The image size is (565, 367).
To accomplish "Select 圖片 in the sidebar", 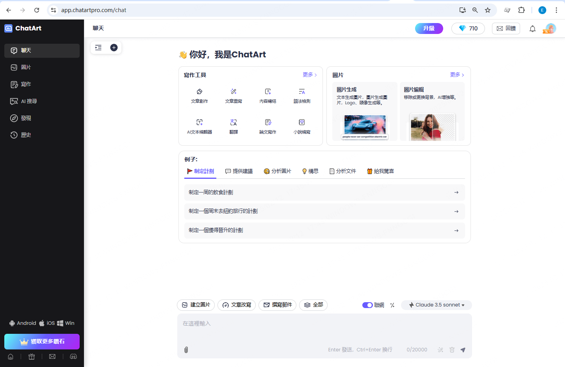I will (x=42, y=67).
